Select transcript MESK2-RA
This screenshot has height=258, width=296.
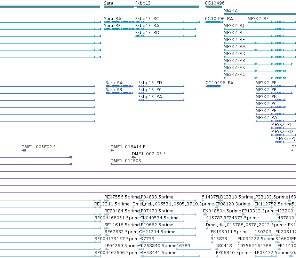[x=235, y=47]
